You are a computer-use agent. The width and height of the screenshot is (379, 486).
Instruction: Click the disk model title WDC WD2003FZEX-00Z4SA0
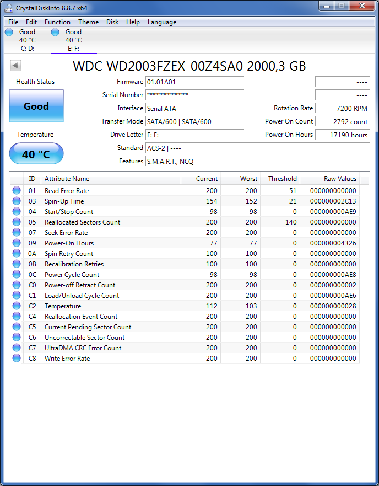click(x=189, y=66)
